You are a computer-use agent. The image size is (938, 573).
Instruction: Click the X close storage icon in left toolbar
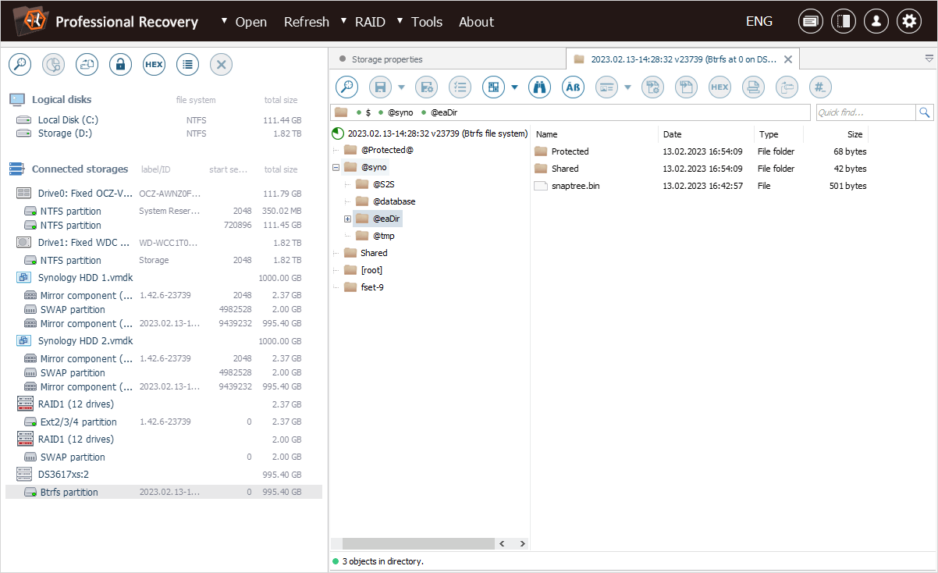(x=221, y=65)
